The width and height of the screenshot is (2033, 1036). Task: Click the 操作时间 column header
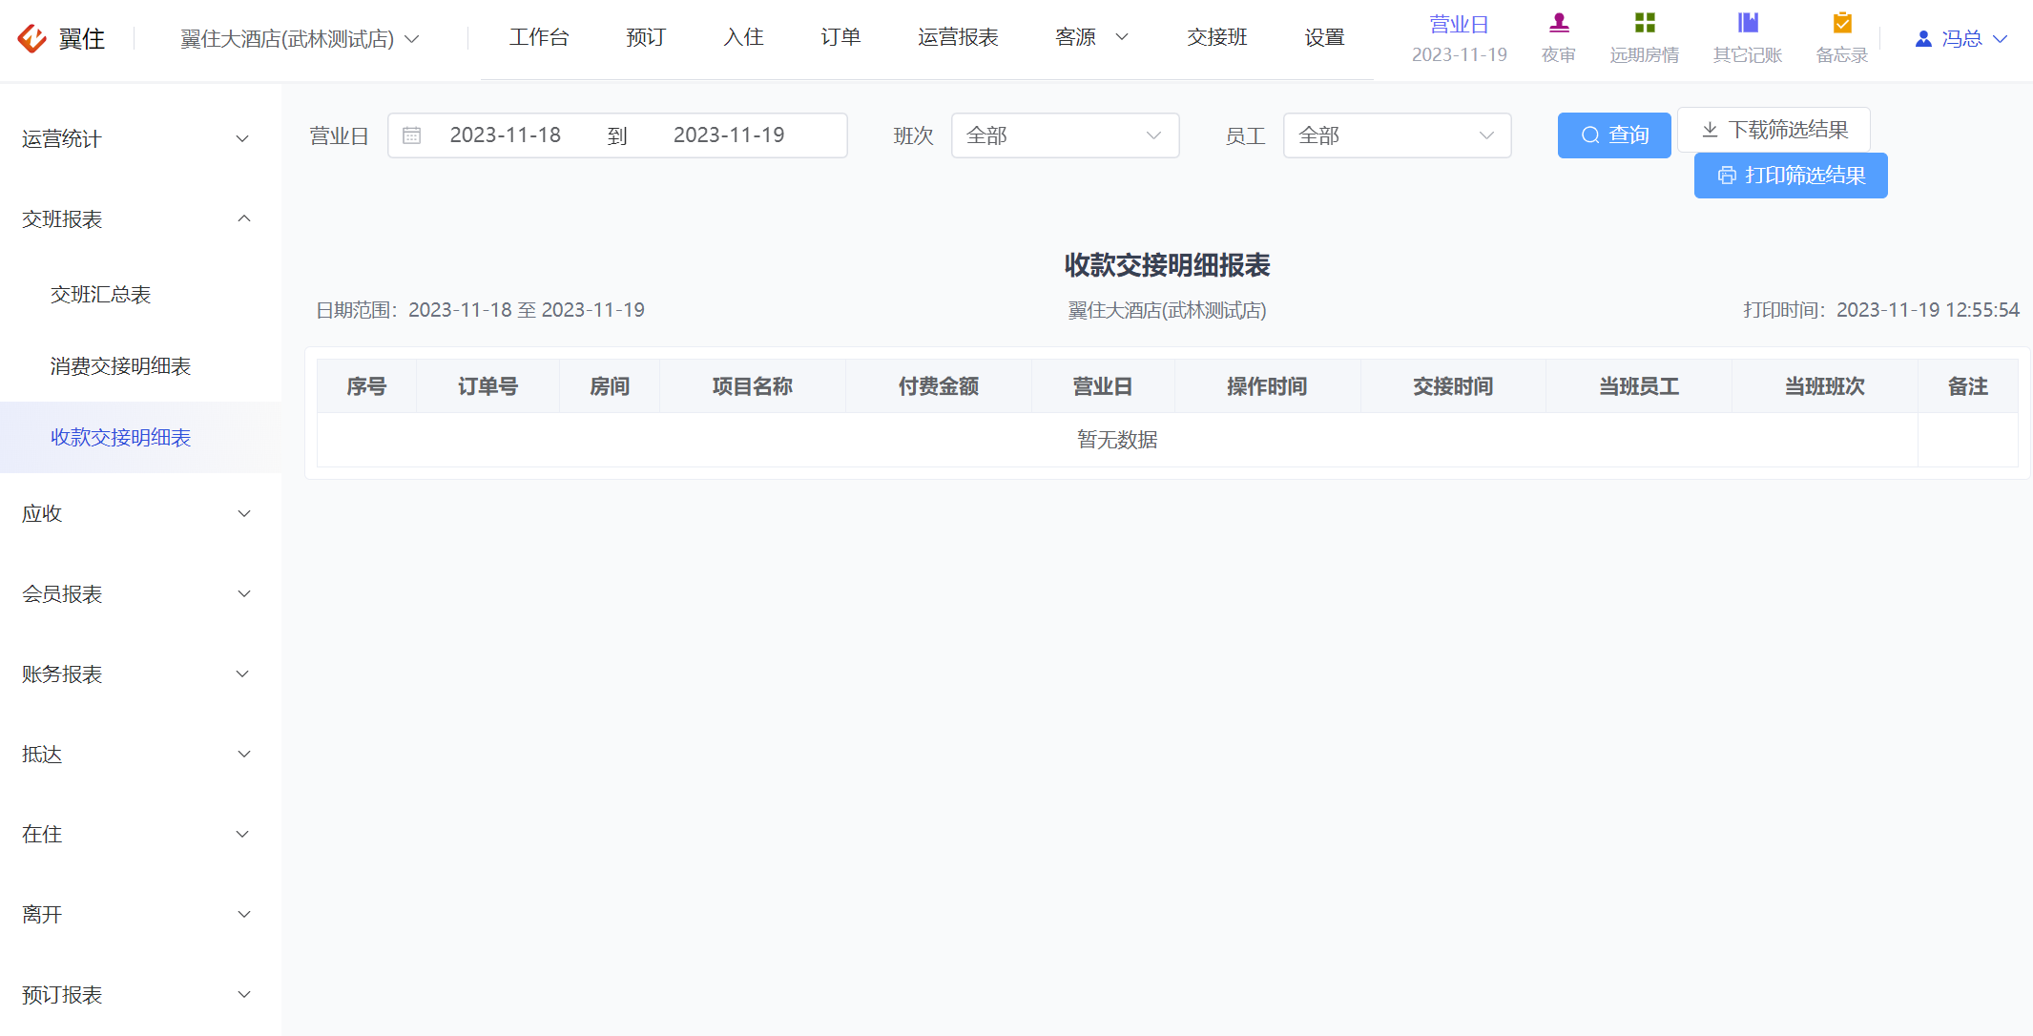tap(1267, 386)
